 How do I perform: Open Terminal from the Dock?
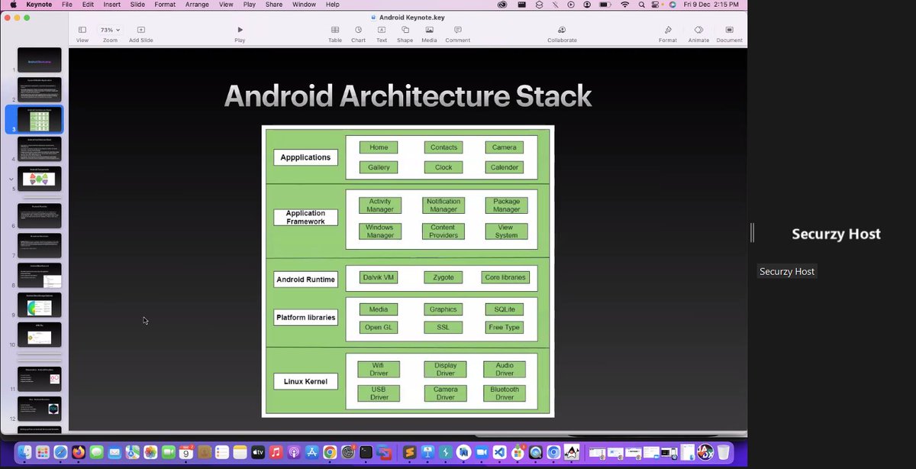coord(366,452)
